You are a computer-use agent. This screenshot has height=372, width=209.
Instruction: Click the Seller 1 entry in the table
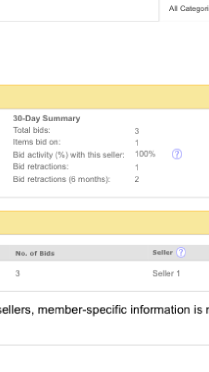[166, 273]
